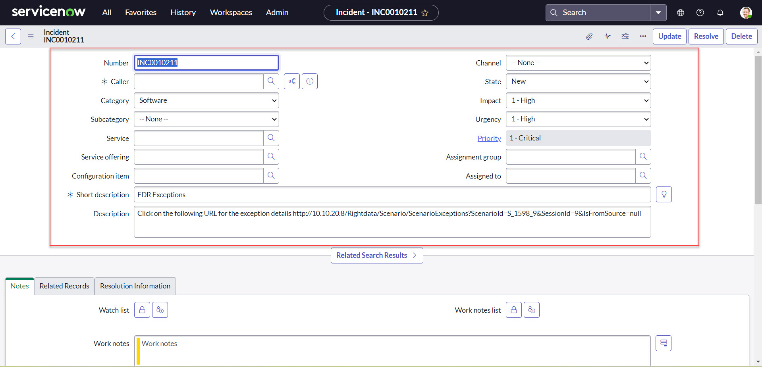Viewport: 762px width, 367px height.
Task: Unlock the Work notes list field
Action: 514,310
